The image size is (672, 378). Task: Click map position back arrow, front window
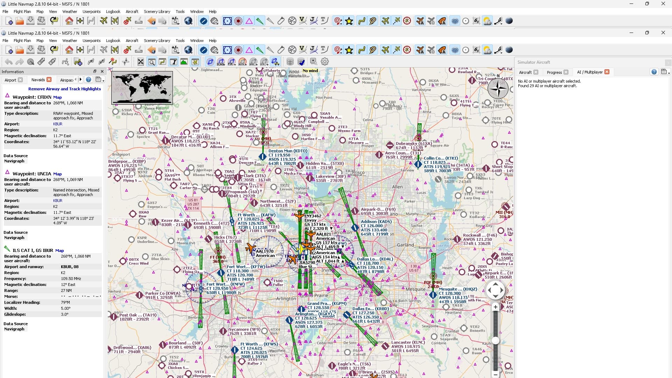pos(152,50)
